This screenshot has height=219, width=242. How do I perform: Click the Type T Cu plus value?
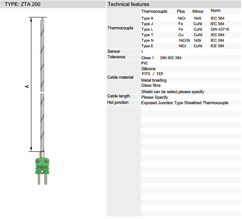click(181, 35)
